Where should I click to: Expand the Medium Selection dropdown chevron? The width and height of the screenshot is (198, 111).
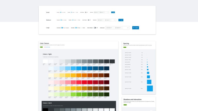coord(115,20)
